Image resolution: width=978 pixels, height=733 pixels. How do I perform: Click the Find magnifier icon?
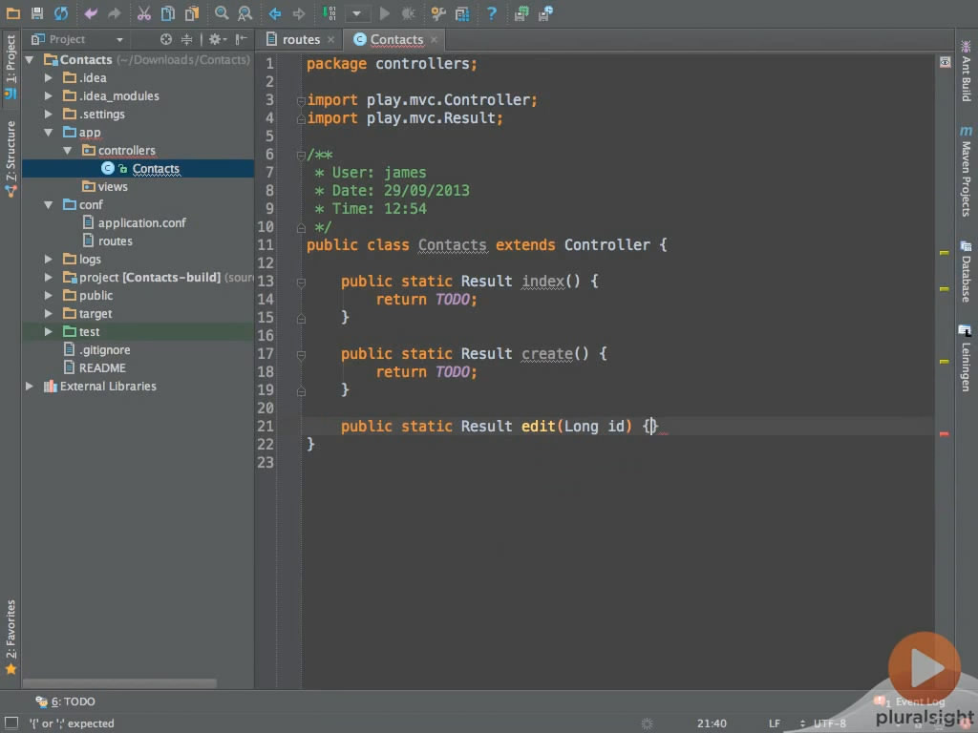tap(222, 13)
